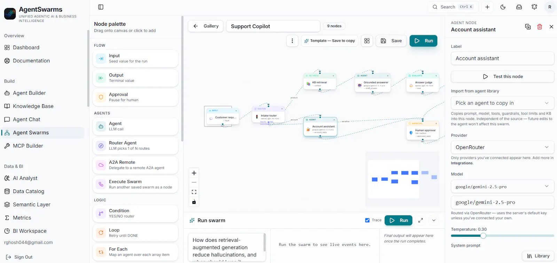557x263 pixels.
Task: Focus the Search box
Action: (453, 7)
